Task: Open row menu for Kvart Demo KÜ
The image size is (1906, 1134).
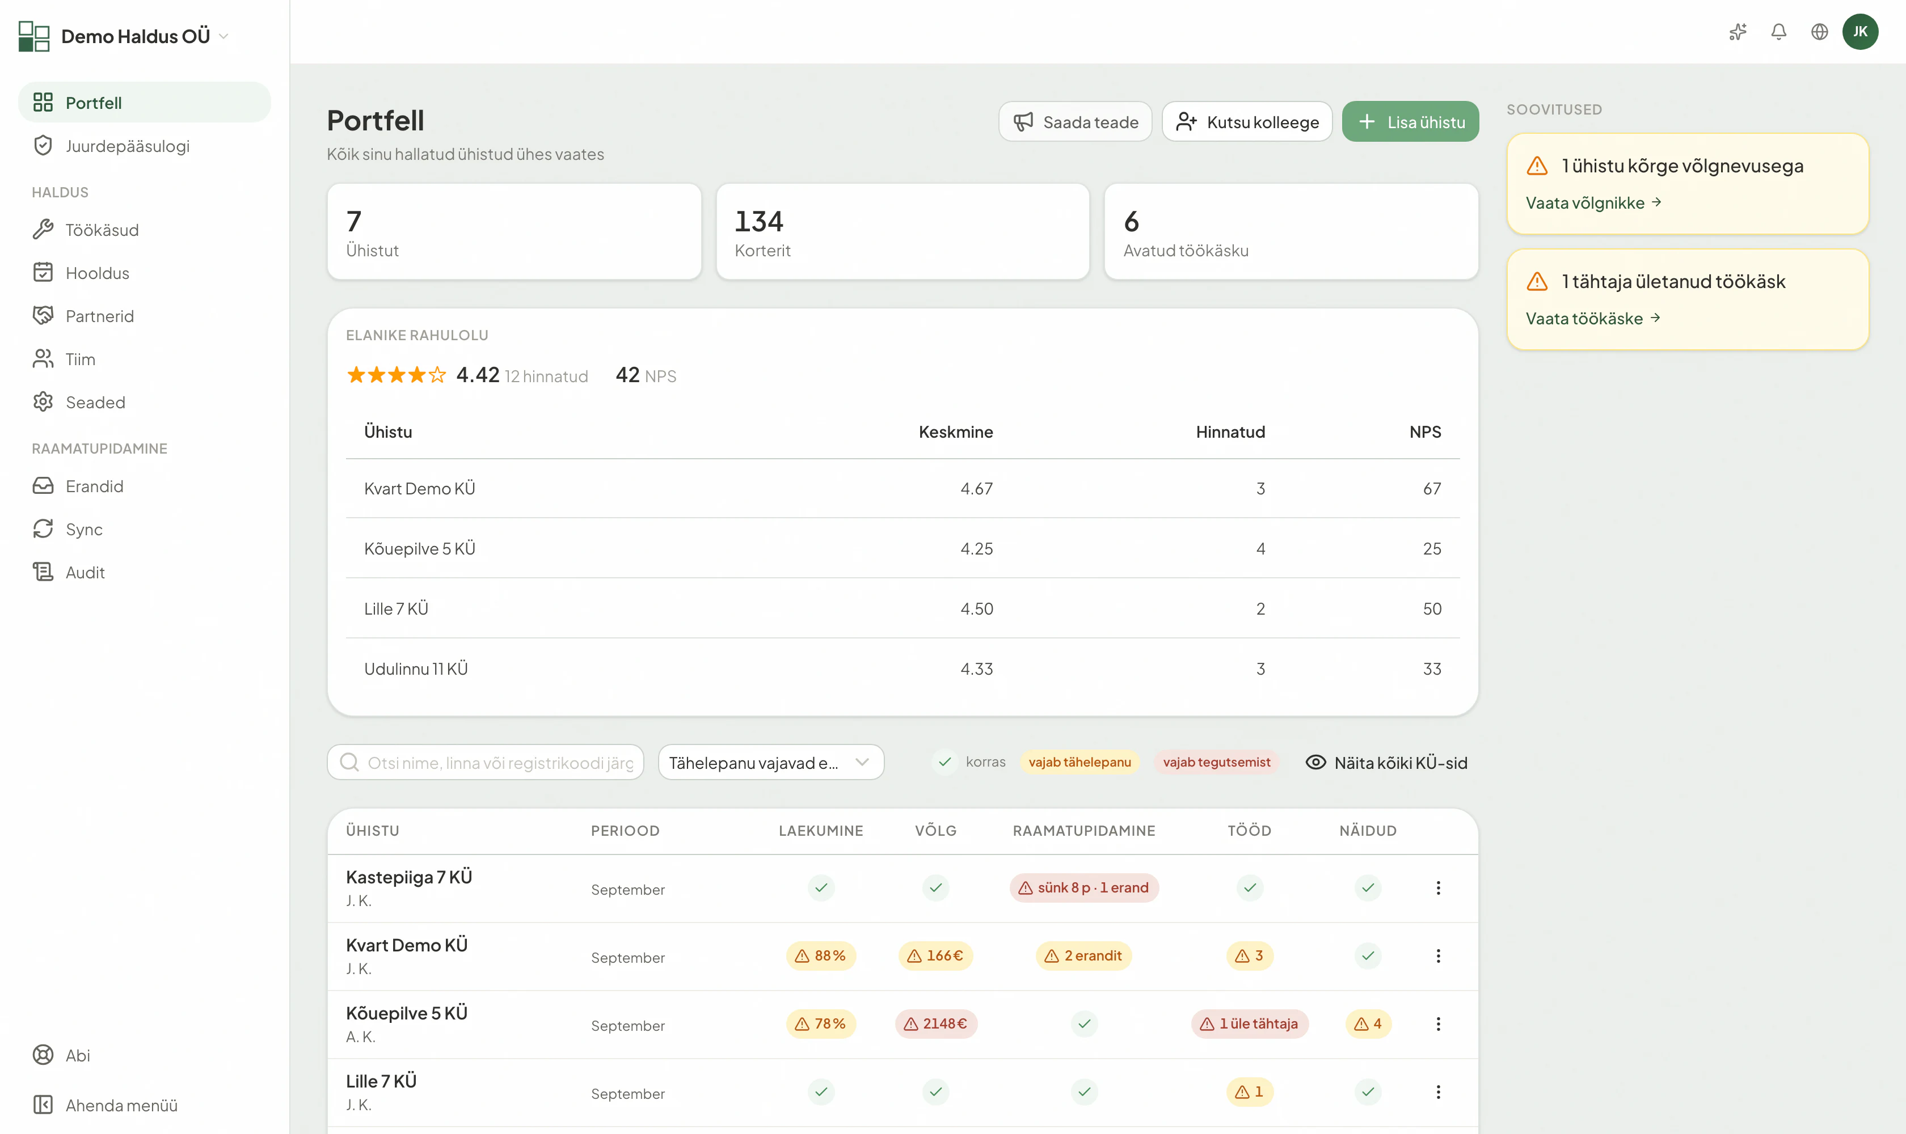Action: (x=1438, y=955)
